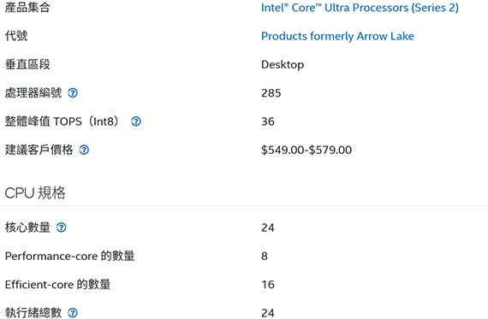This screenshot has height=319, width=488.
Task: Select the processor number value 285
Action: coord(271,93)
